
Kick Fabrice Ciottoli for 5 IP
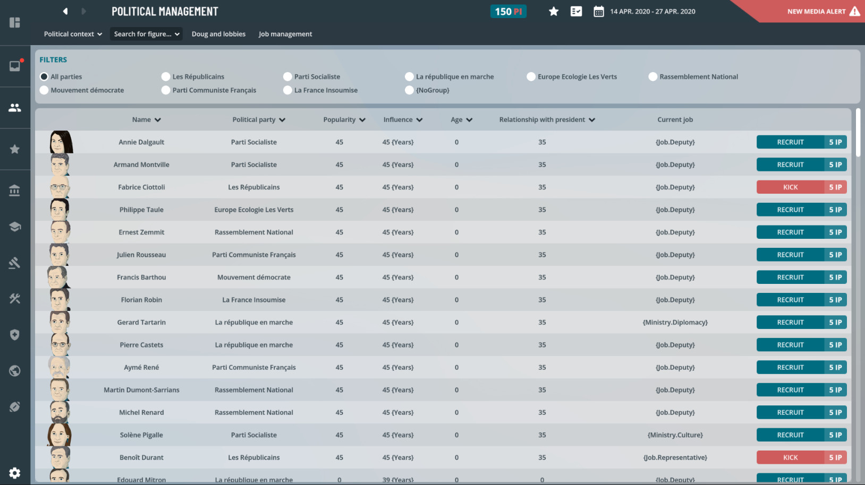801,187
